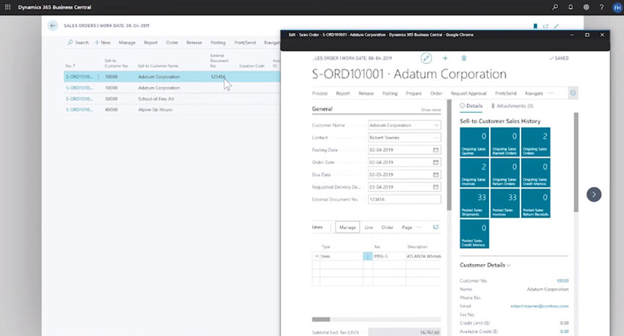Open Manage menu in Sales Orders list
Viewport: 624px width, 336px height.
[x=127, y=43]
